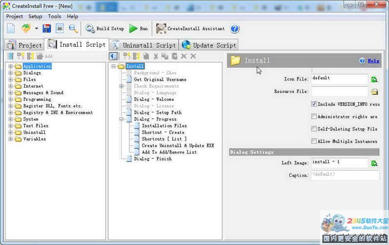This screenshot has height=245, width=389.
Task: Click the New project blank page icon
Action: pos(11,29)
